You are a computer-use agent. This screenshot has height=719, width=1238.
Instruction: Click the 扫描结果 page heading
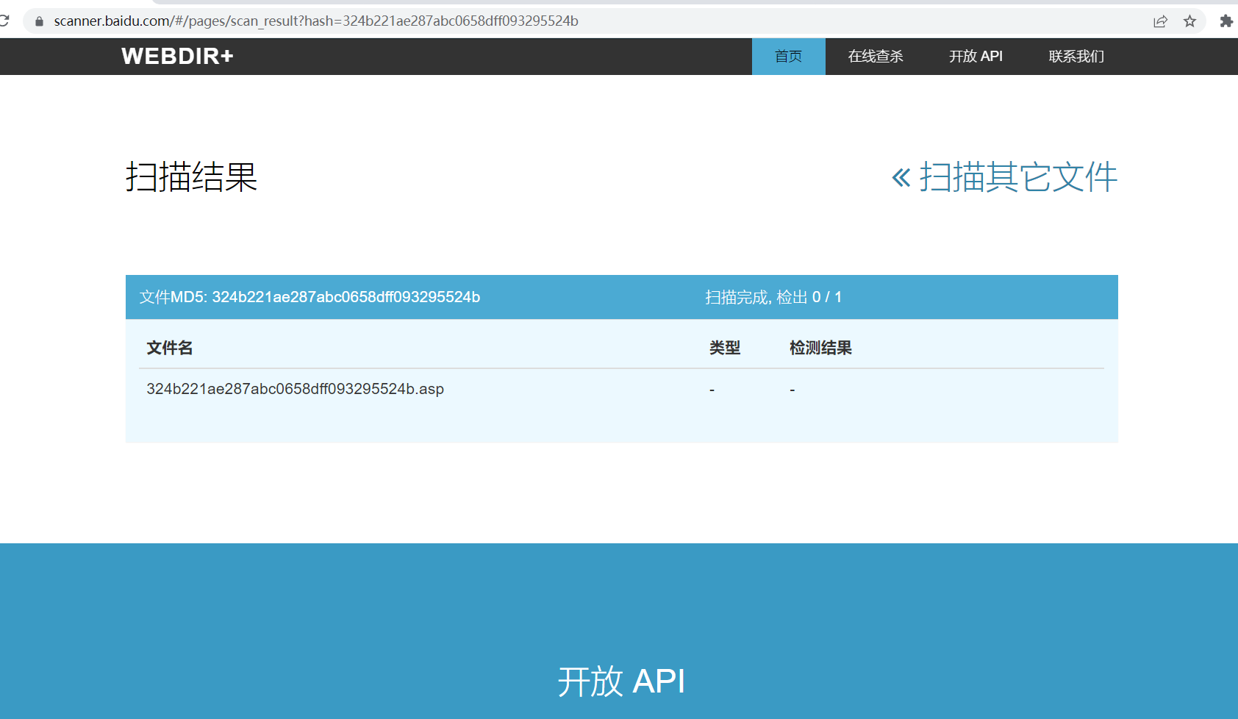point(191,177)
